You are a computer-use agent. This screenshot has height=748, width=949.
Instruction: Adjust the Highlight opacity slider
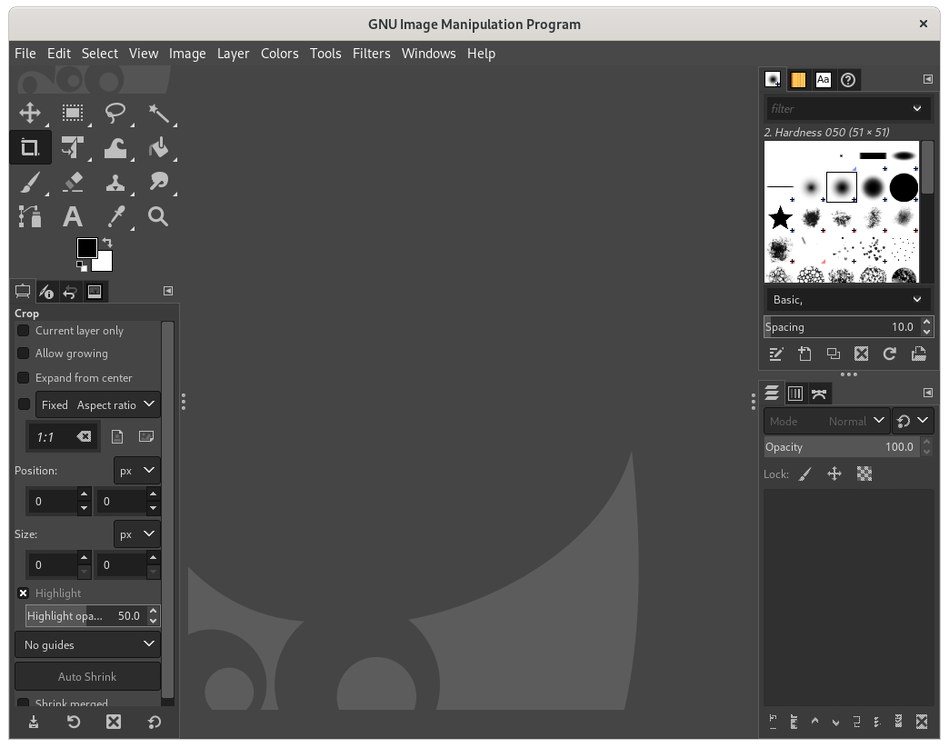tap(86, 616)
